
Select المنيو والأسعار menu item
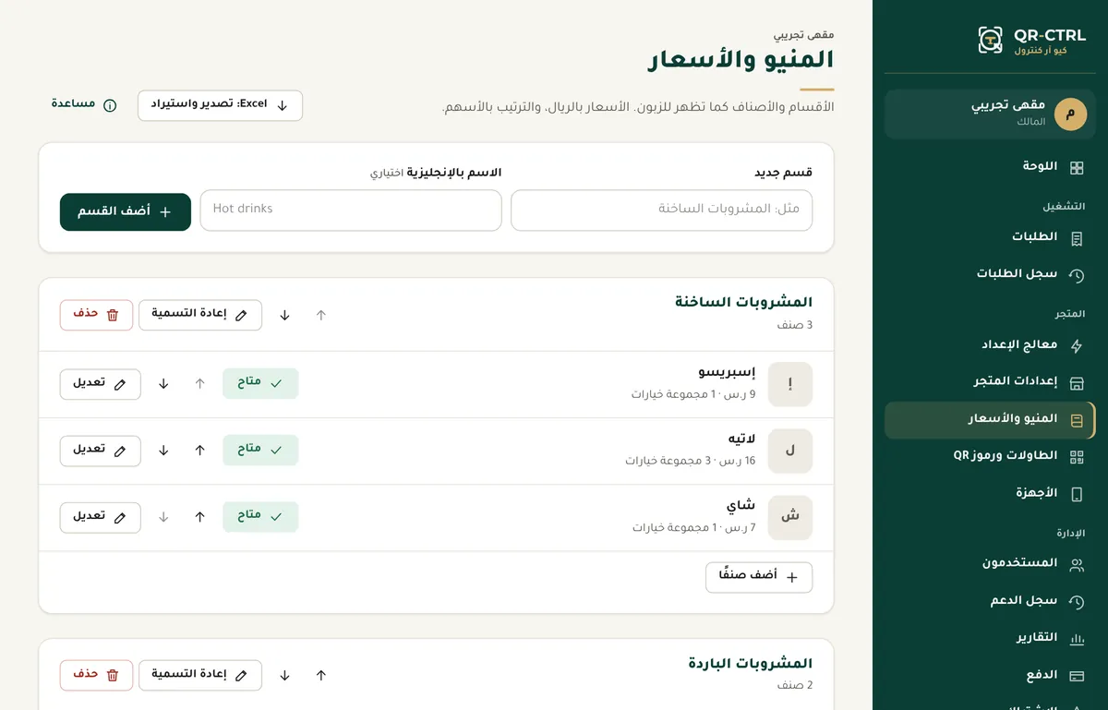click(x=990, y=419)
